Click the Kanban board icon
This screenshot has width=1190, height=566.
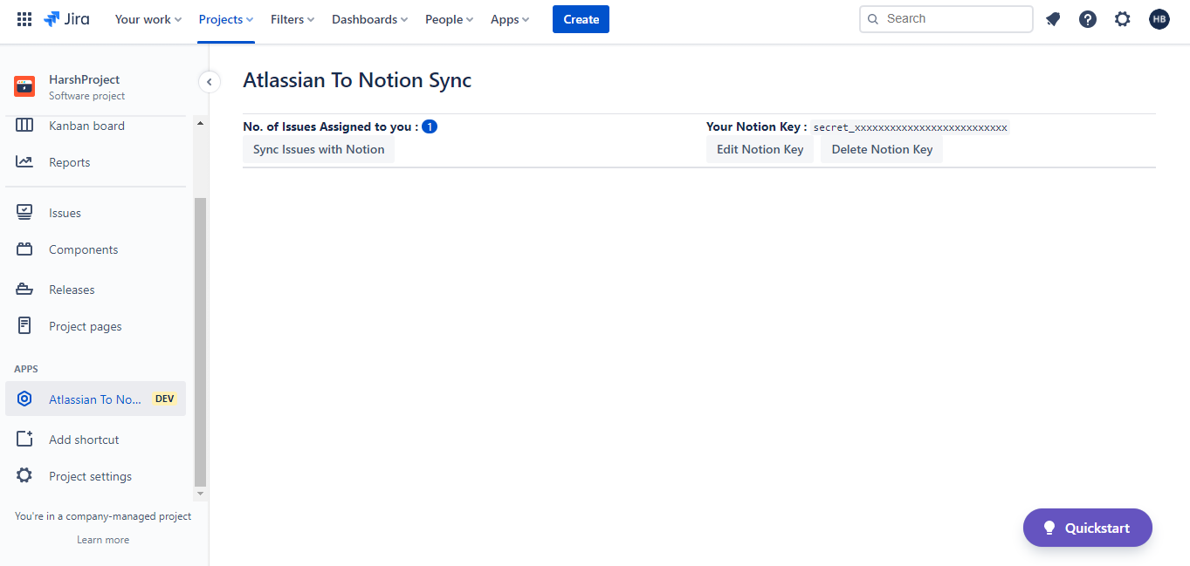(x=24, y=126)
